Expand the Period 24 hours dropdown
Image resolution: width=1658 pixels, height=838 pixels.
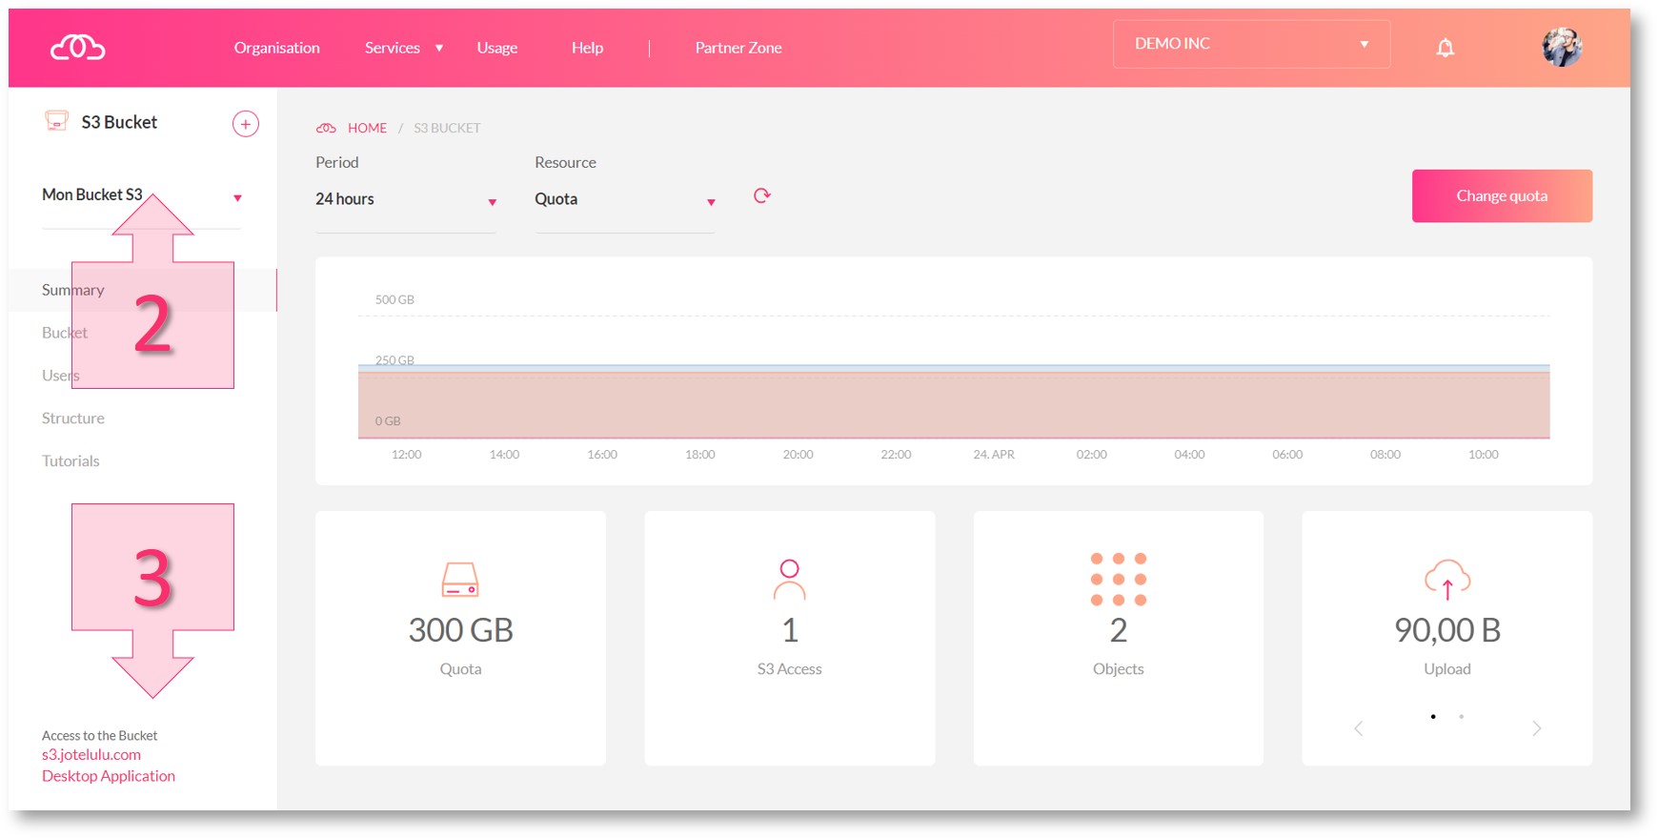[406, 200]
